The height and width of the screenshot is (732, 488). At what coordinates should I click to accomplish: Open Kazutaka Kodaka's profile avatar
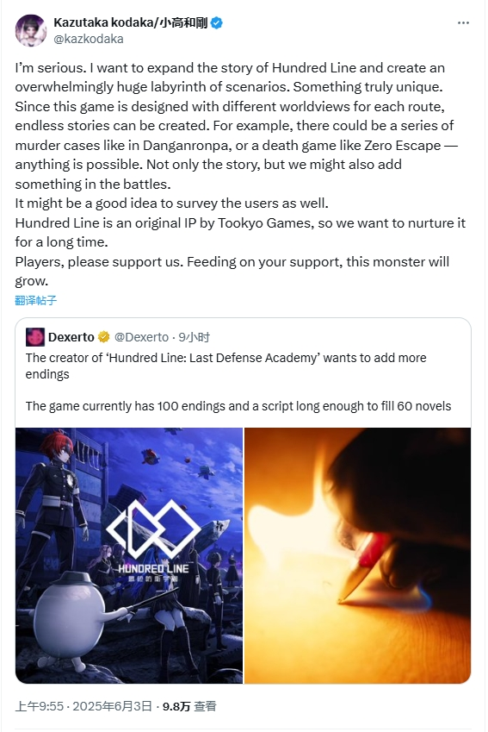tap(31, 30)
